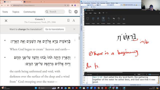Open the View menu in Paint
Viewport: 160px width, 90px height.
(95, 13)
